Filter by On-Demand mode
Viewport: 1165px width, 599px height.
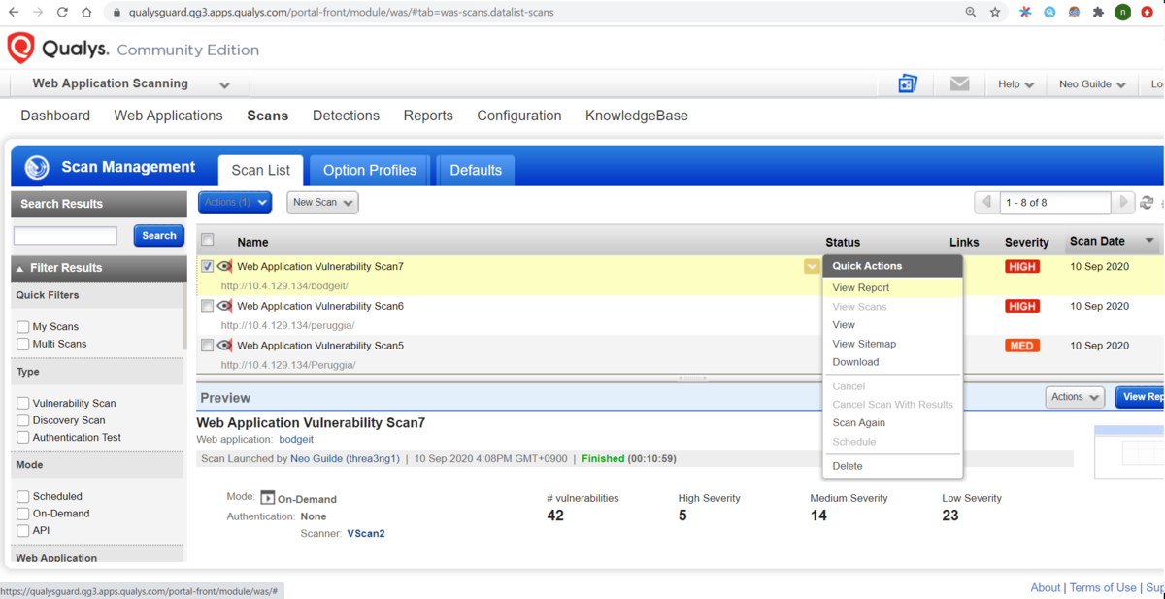coord(23,514)
